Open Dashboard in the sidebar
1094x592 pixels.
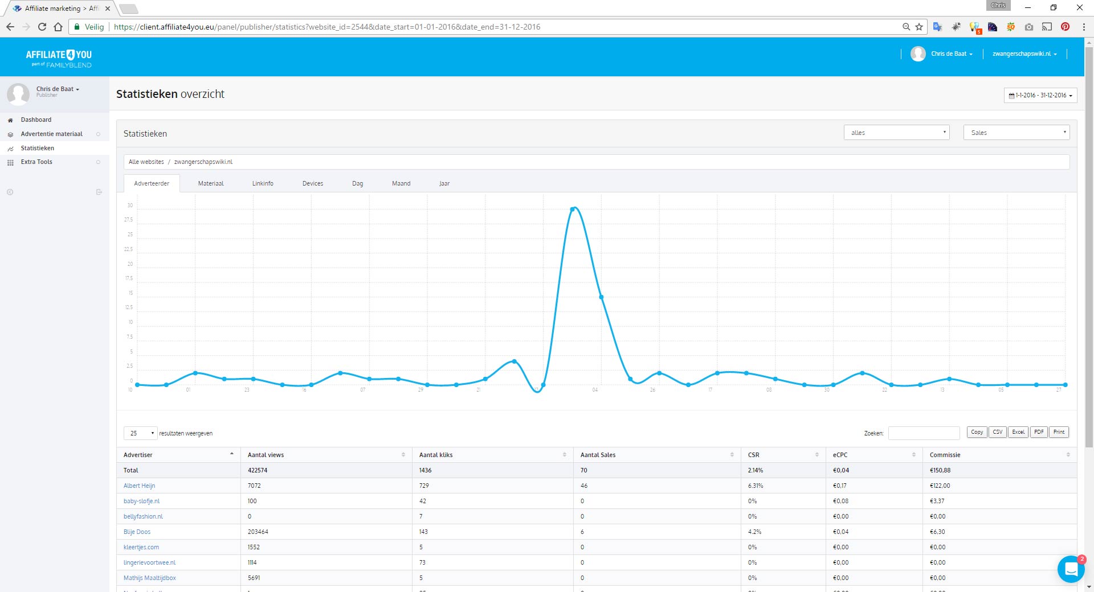coord(36,120)
